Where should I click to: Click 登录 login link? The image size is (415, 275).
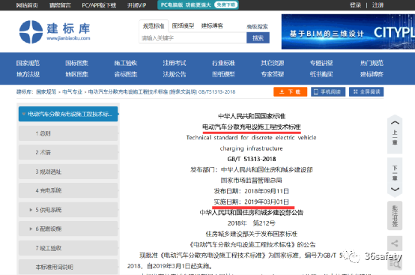[355, 5]
